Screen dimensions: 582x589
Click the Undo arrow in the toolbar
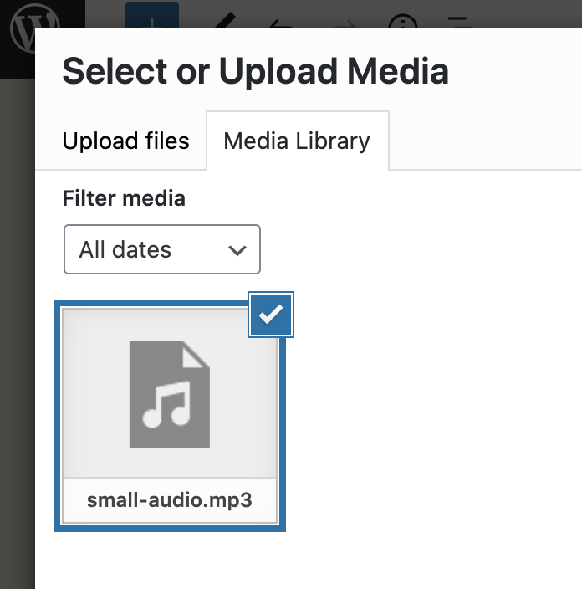point(282,23)
